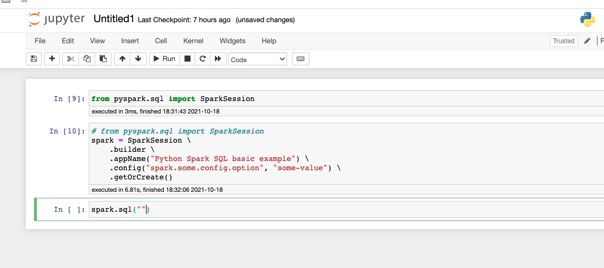Click the save and checkpoint icon
Viewport: 604px width, 268px height.
point(34,59)
